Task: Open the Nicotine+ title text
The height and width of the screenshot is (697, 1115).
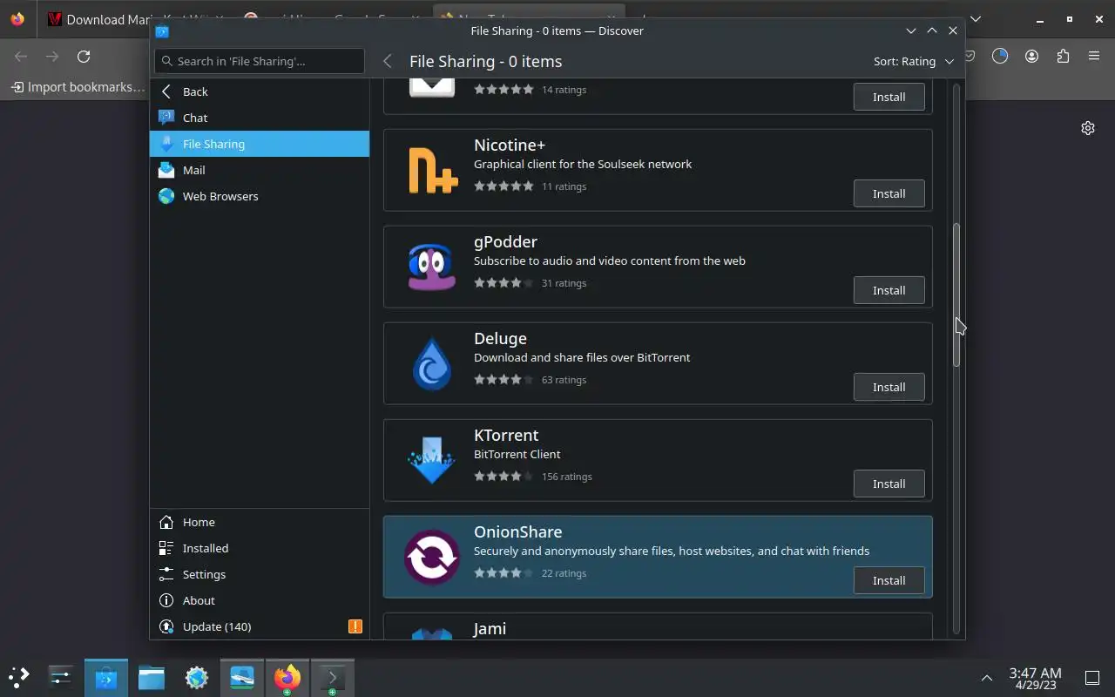Action: pyautogui.click(x=510, y=145)
